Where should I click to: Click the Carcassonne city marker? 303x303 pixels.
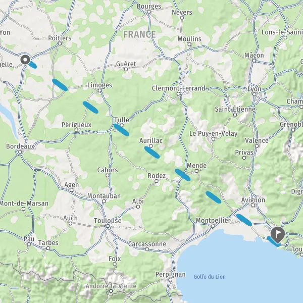coord(147,249)
